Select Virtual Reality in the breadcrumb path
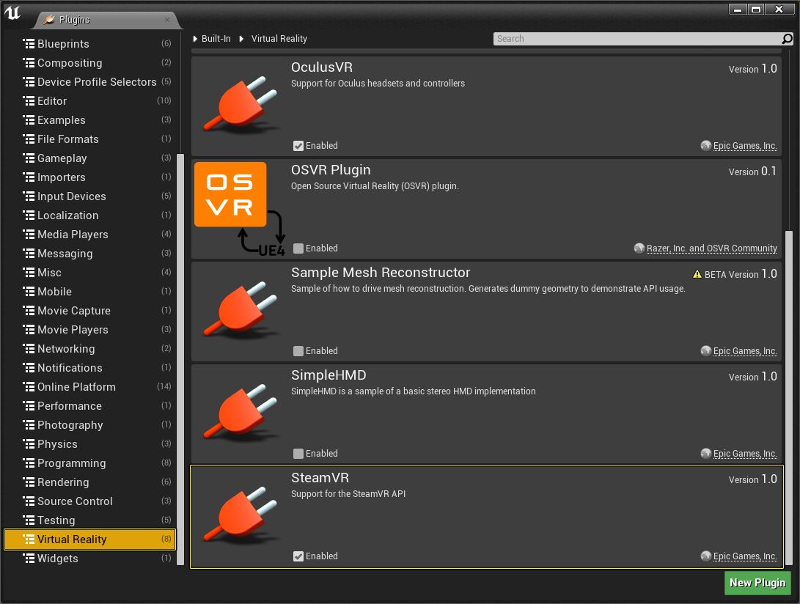The image size is (800, 604). (x=279, y=39)
